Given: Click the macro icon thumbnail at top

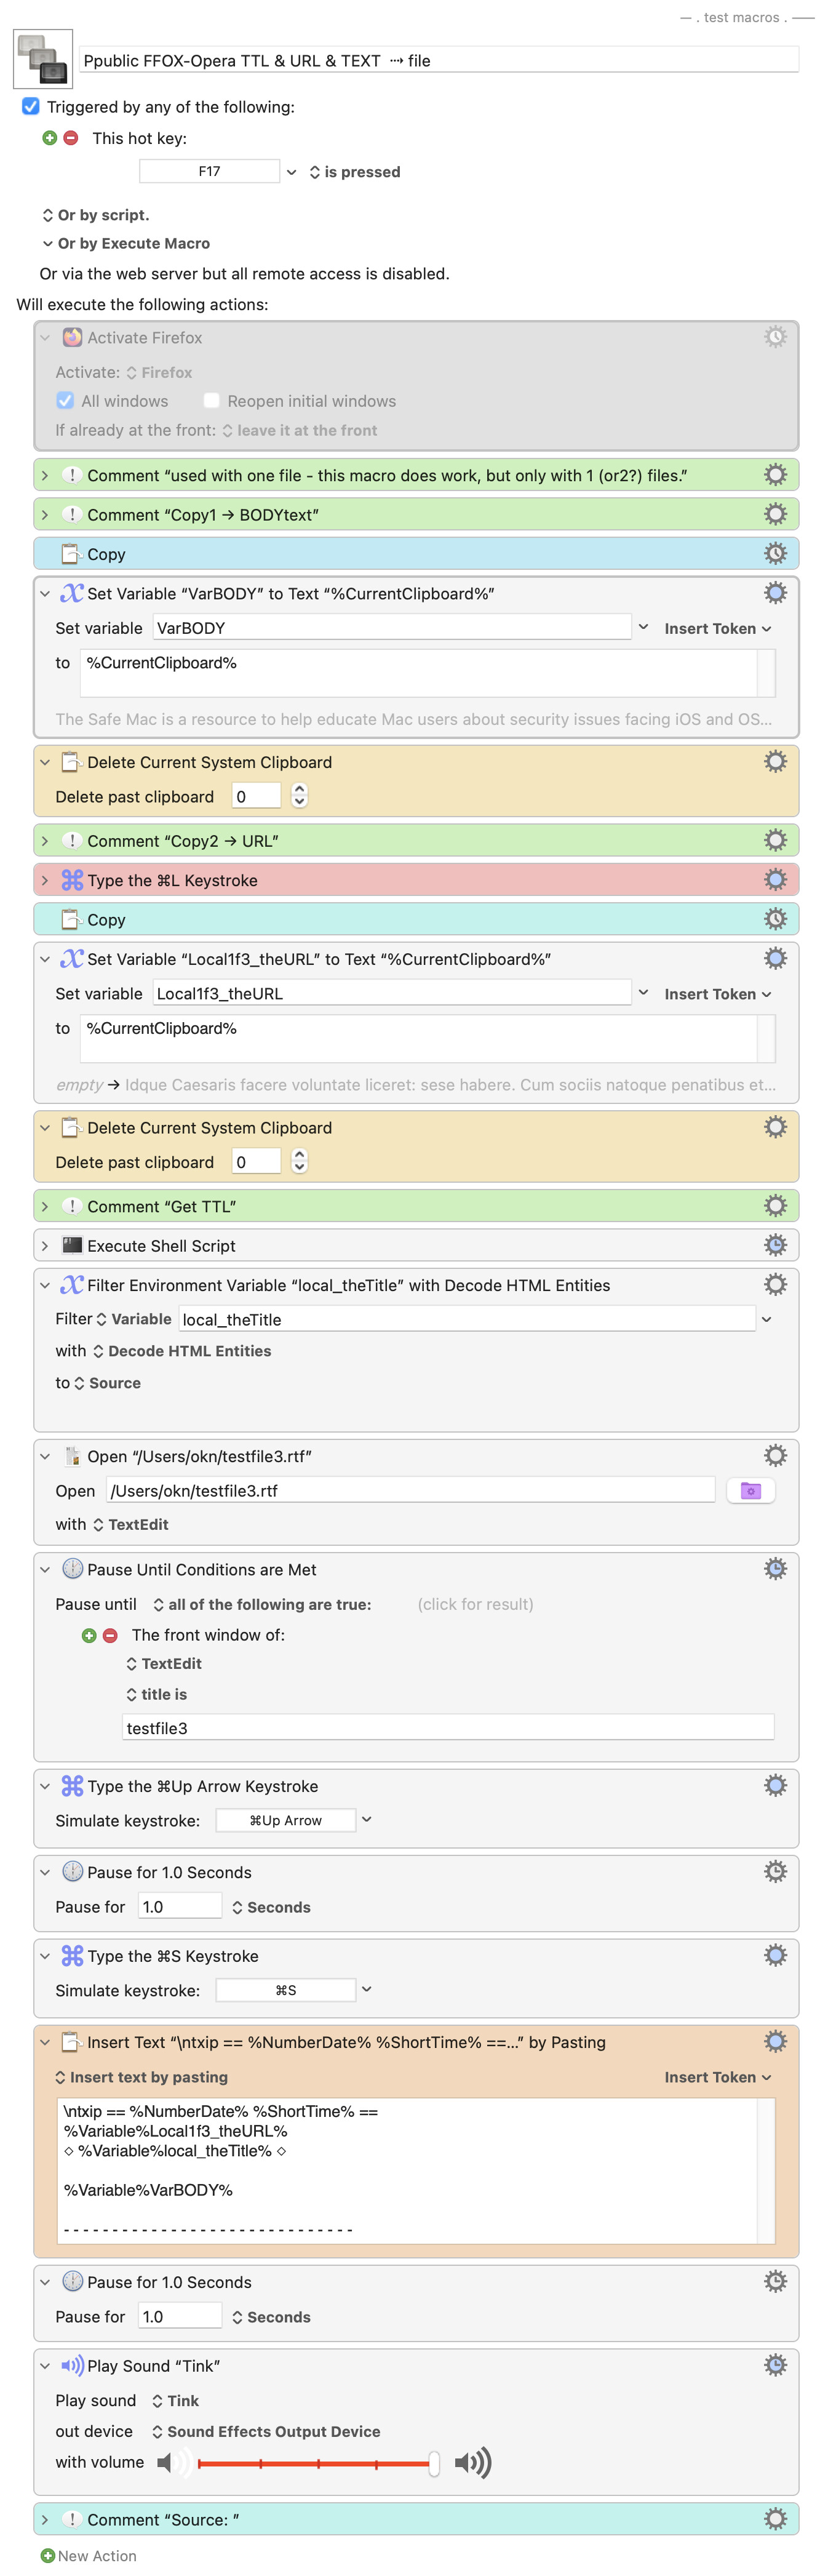Looking at the screenshot, I should point(43,59).
